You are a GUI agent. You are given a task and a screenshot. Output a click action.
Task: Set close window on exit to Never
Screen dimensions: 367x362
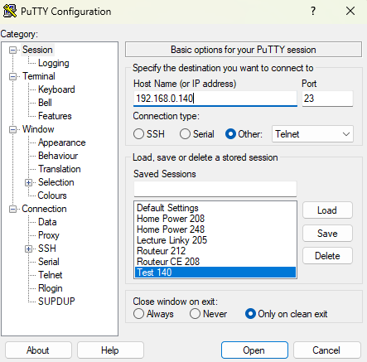[x=195, y=314]
